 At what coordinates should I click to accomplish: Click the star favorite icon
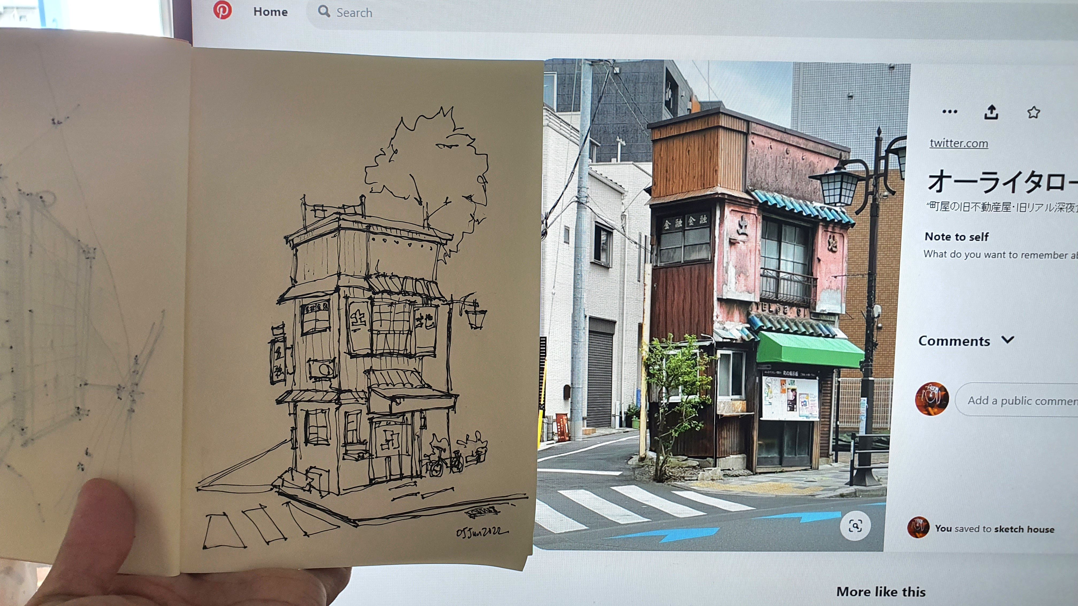coord(1033,112)
